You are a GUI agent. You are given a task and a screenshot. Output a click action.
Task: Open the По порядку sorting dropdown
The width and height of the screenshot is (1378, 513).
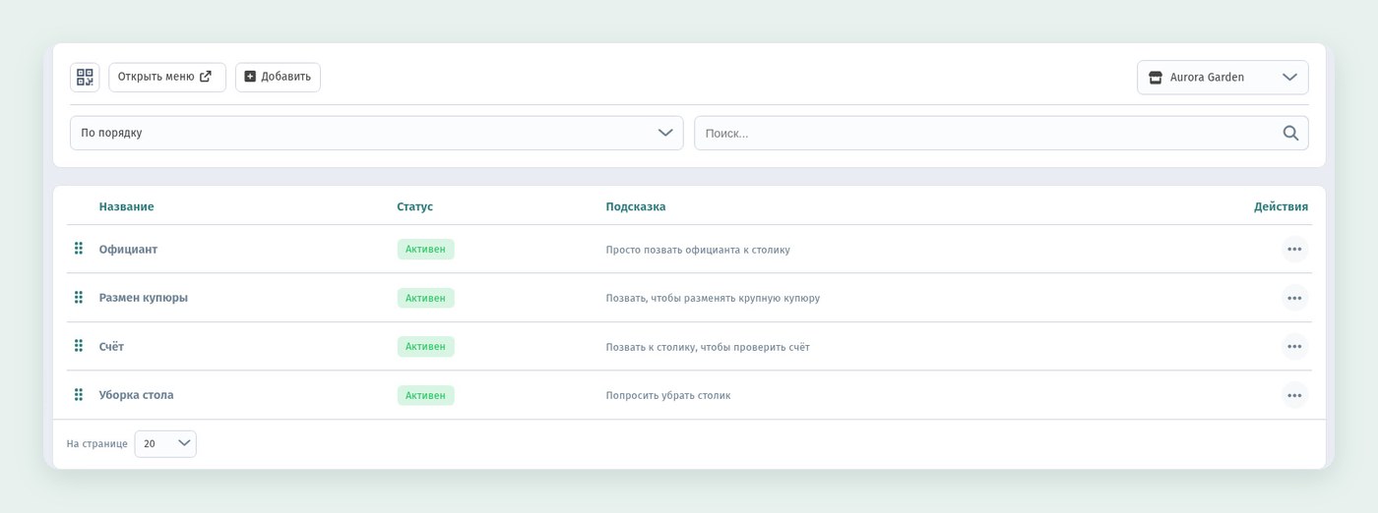click(x=376, y=133)
